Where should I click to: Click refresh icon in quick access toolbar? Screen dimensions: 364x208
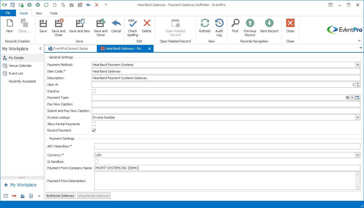46,5
